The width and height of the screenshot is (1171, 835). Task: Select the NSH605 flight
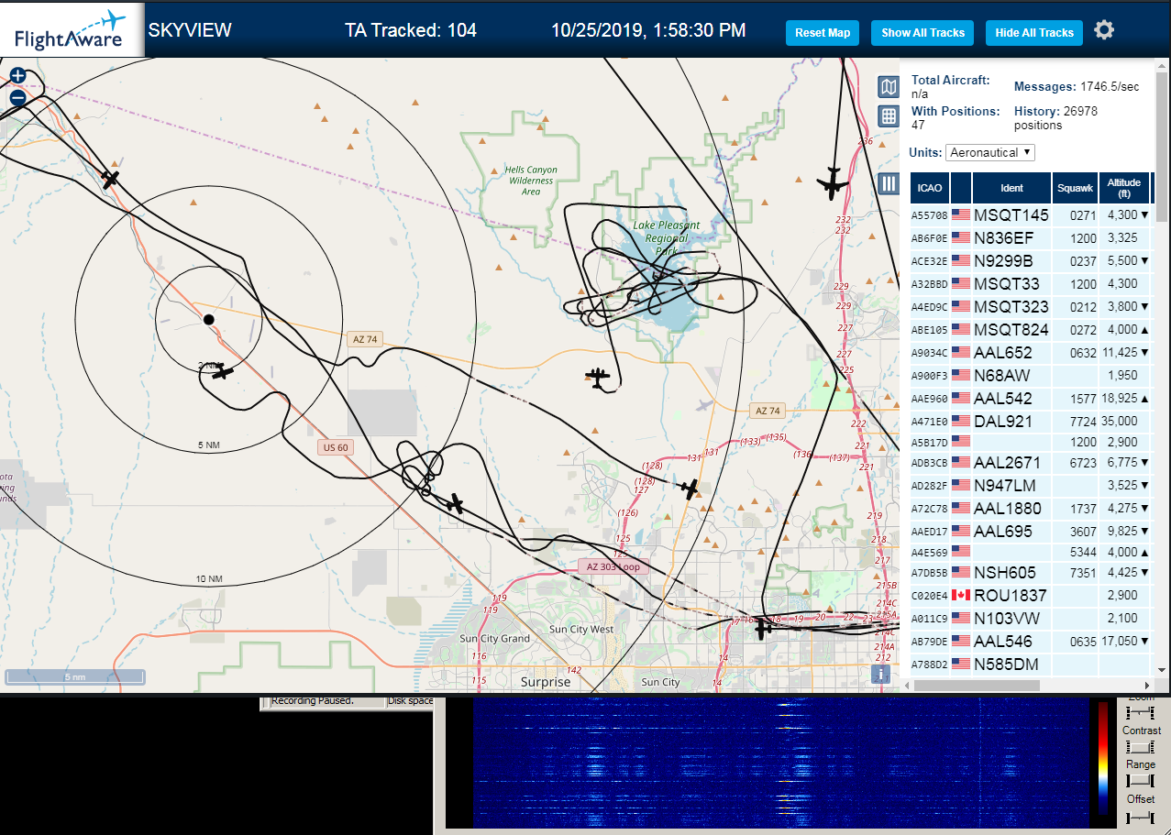coord(1031,573)
